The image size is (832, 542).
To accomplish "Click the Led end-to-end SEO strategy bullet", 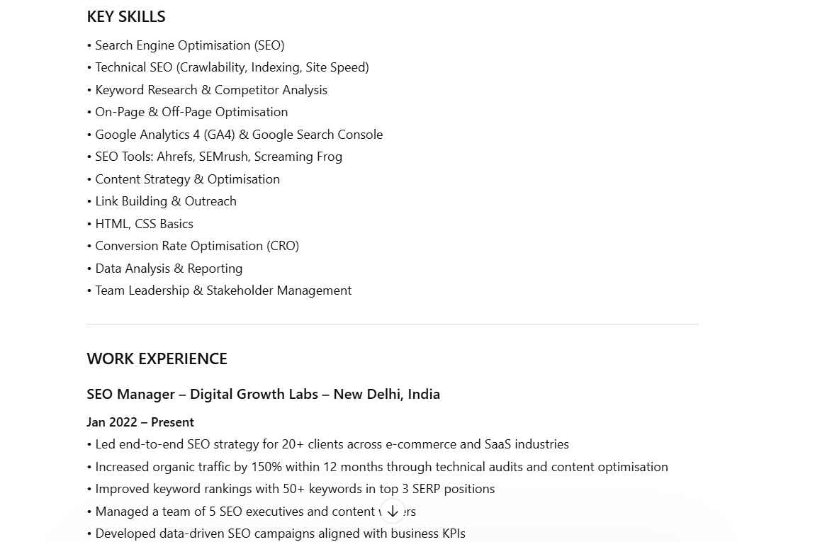I will [332, 444].
